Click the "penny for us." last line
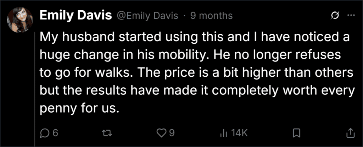 tap(79, 109)
